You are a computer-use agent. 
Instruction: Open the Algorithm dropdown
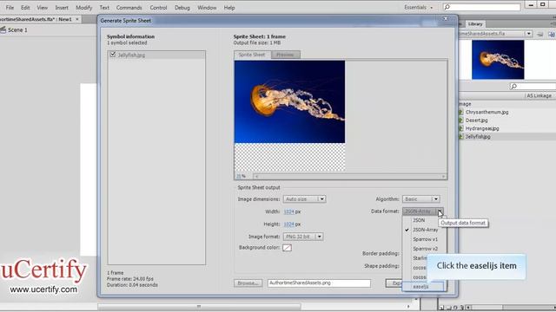420,199
